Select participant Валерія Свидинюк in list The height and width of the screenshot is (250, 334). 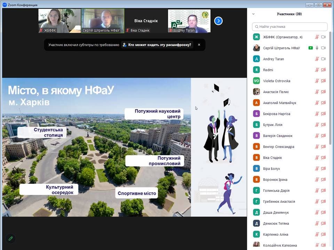point(290,136)
